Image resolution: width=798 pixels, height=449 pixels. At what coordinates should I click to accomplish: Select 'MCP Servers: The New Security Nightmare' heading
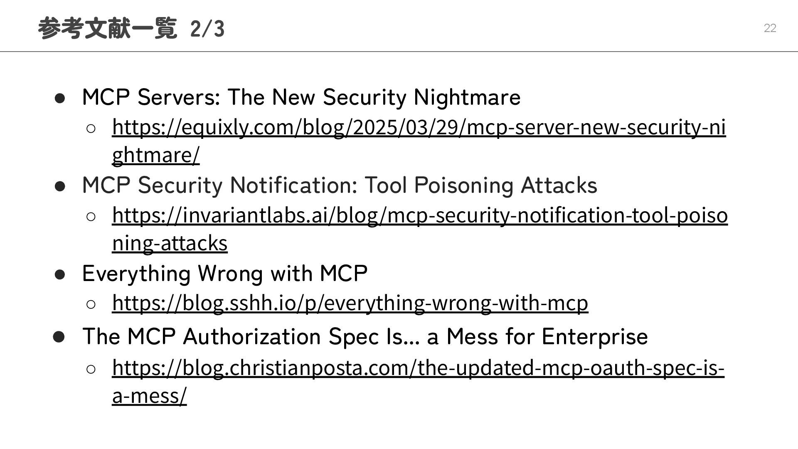[301, 97]
